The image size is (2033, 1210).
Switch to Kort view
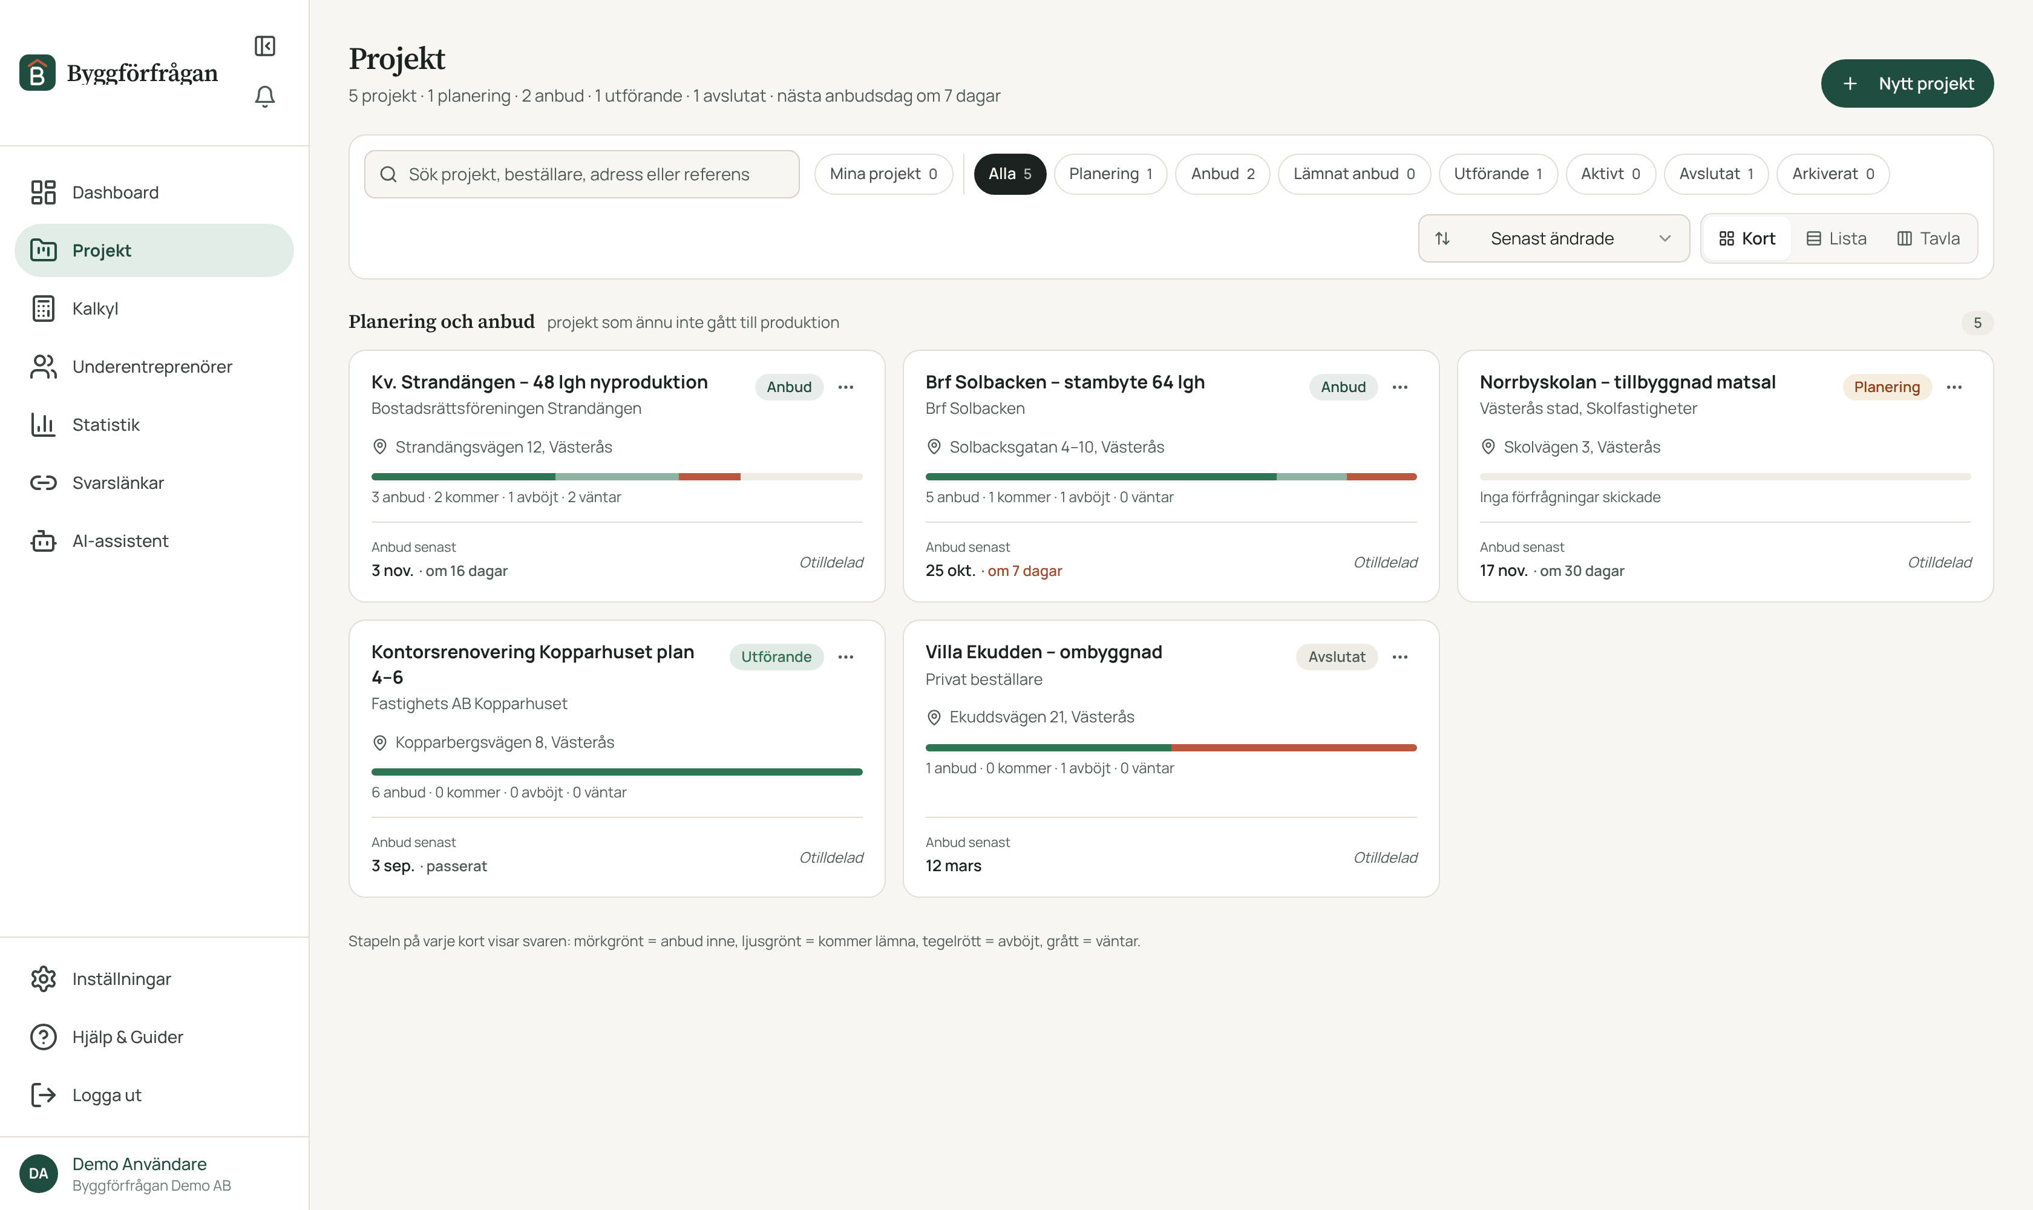1747,238
